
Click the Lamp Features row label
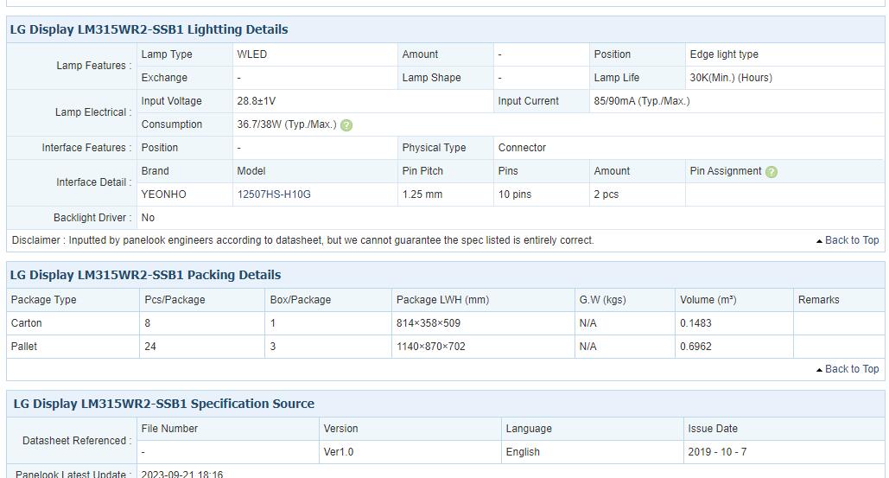93,66
